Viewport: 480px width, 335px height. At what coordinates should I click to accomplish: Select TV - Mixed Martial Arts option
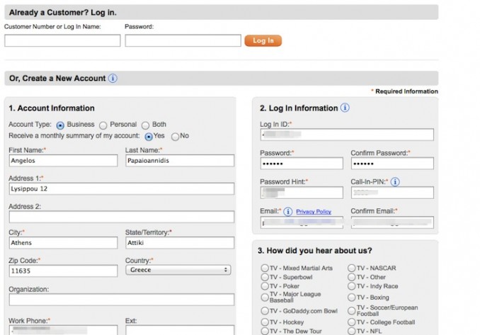pos(265,268)
